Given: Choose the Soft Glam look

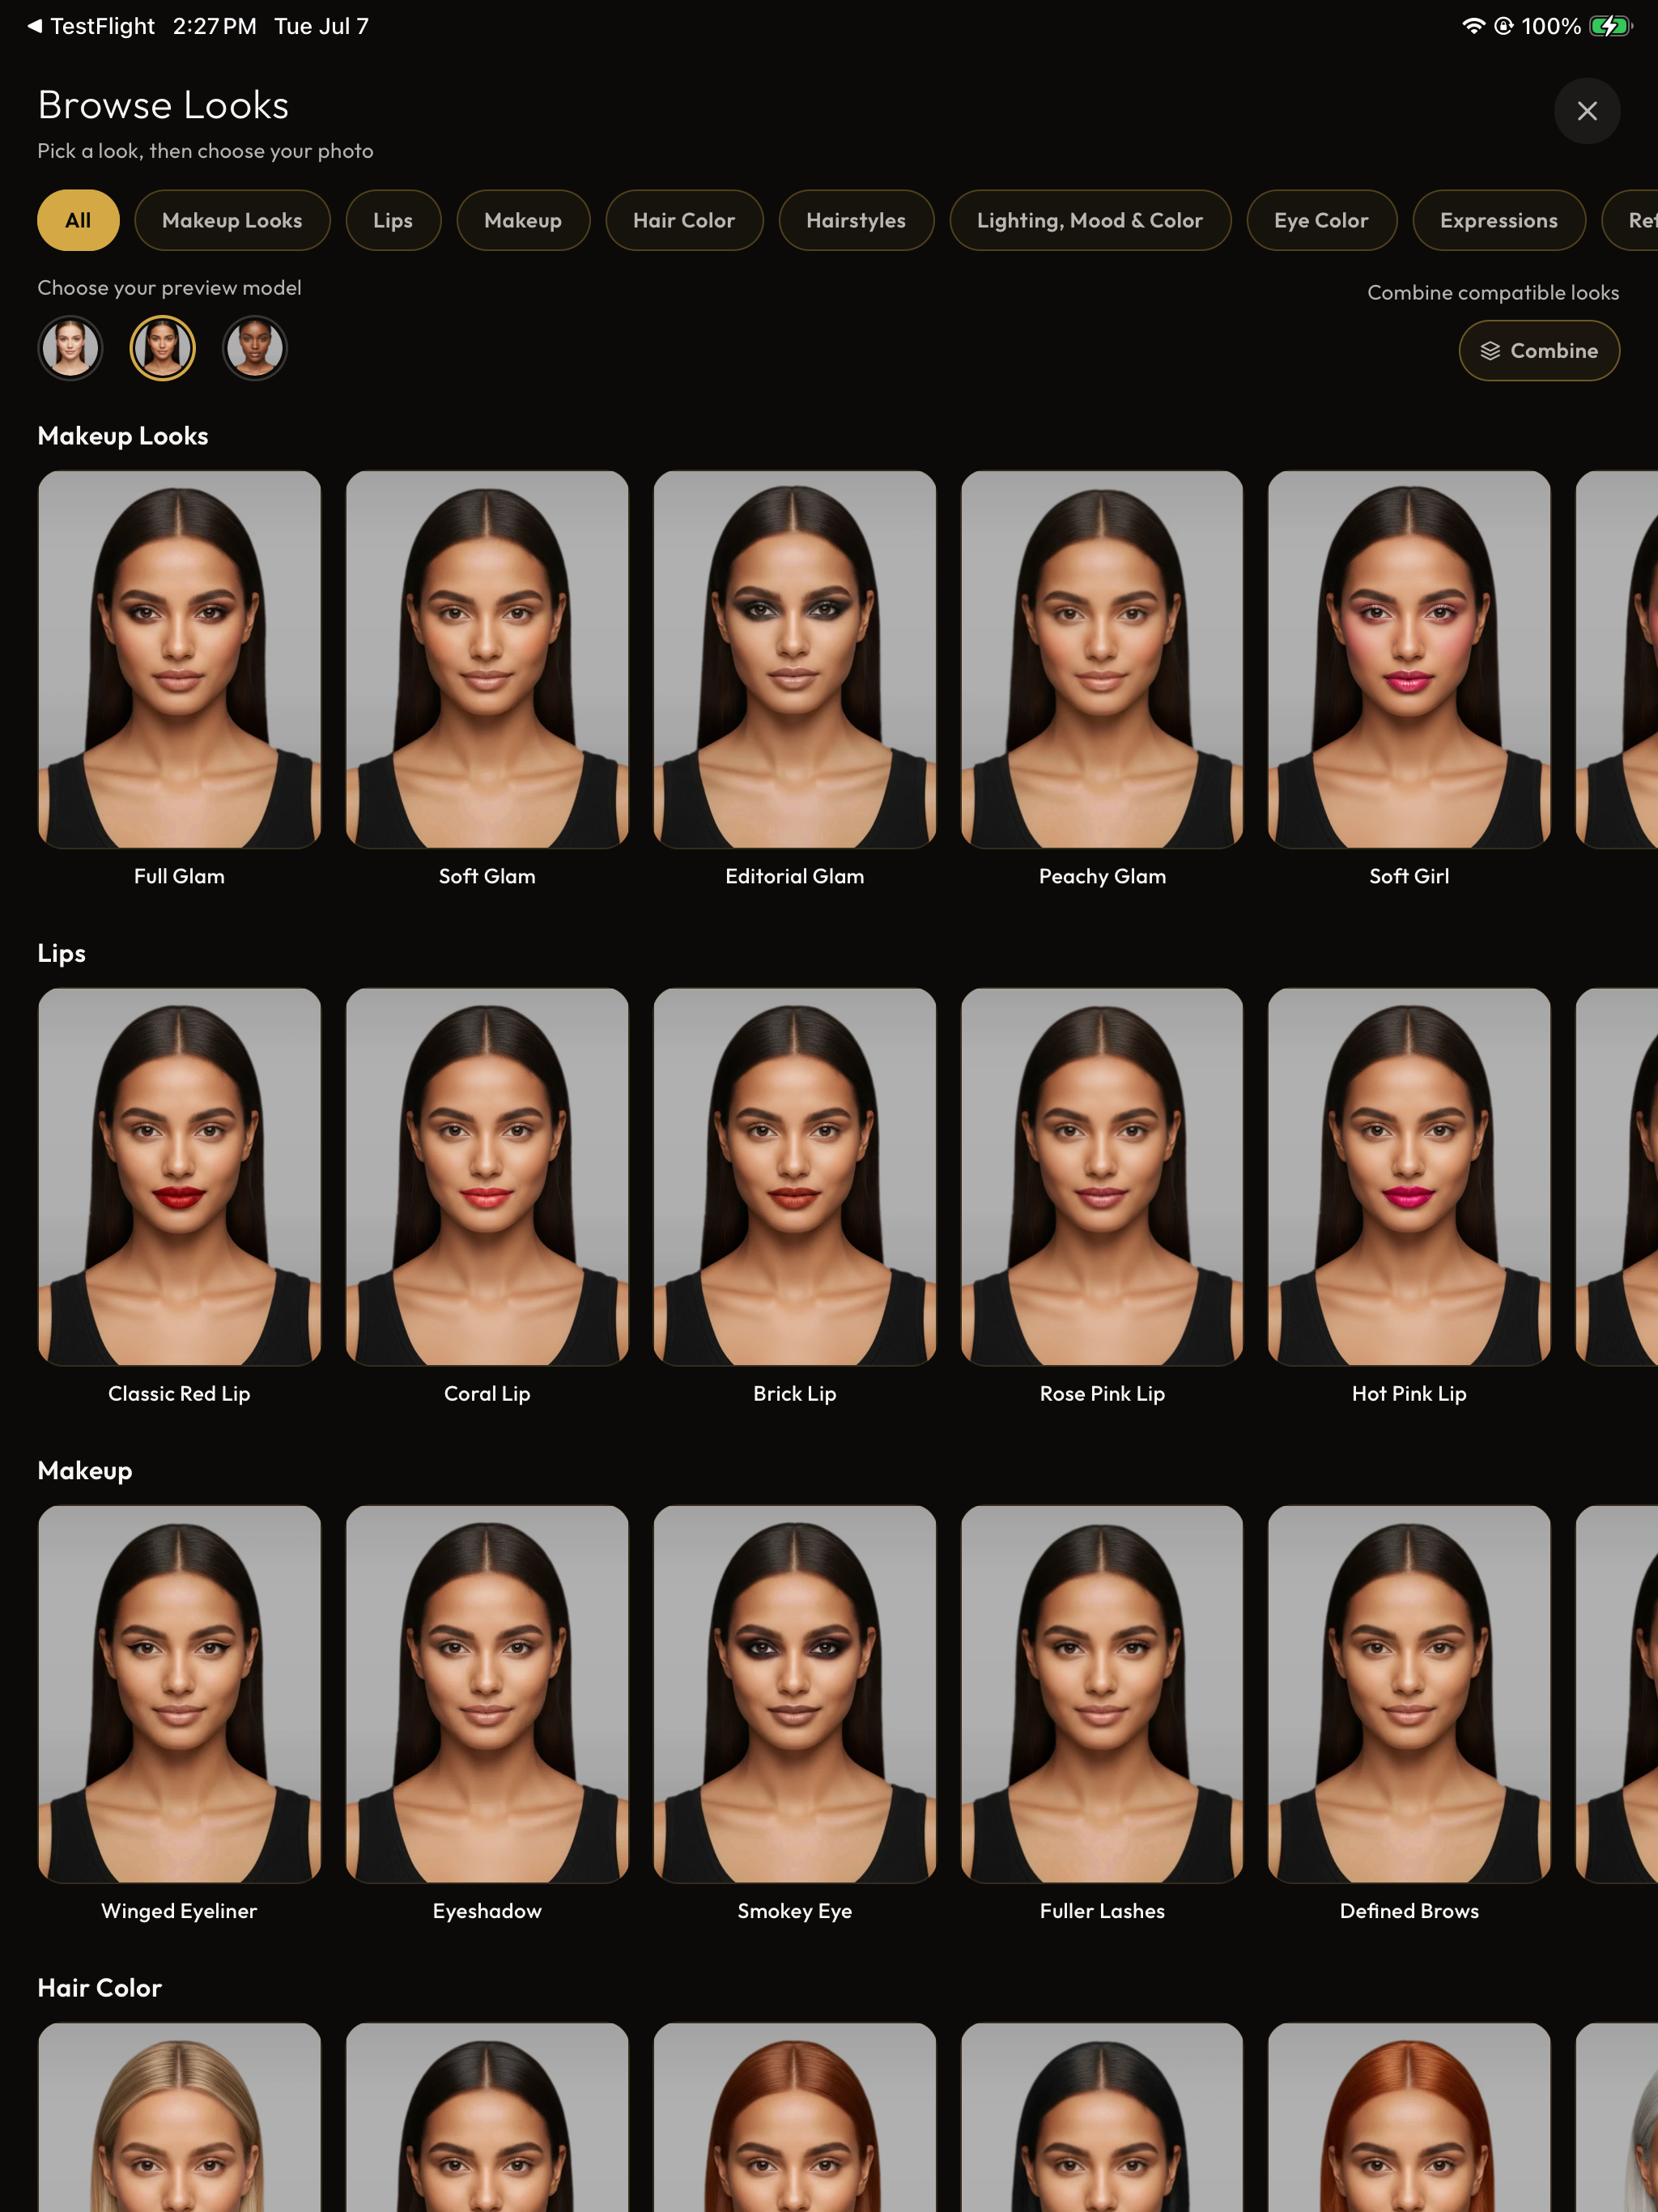Looking at the screenshot, I should (487, 660).
